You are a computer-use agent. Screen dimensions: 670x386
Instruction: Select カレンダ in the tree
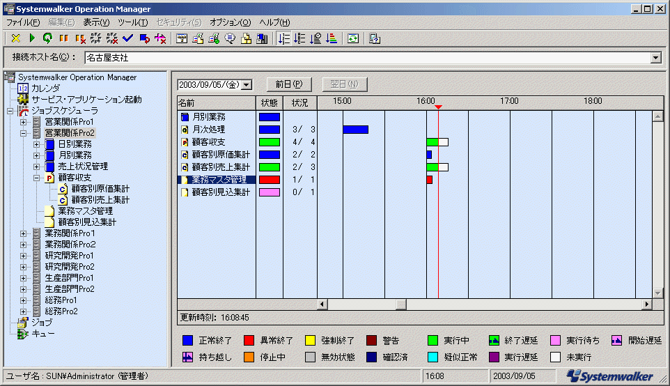[46, 88]
